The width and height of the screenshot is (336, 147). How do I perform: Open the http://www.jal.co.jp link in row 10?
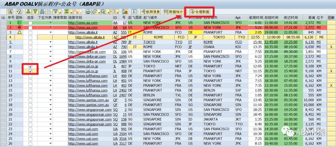click(x=83, y=66)
